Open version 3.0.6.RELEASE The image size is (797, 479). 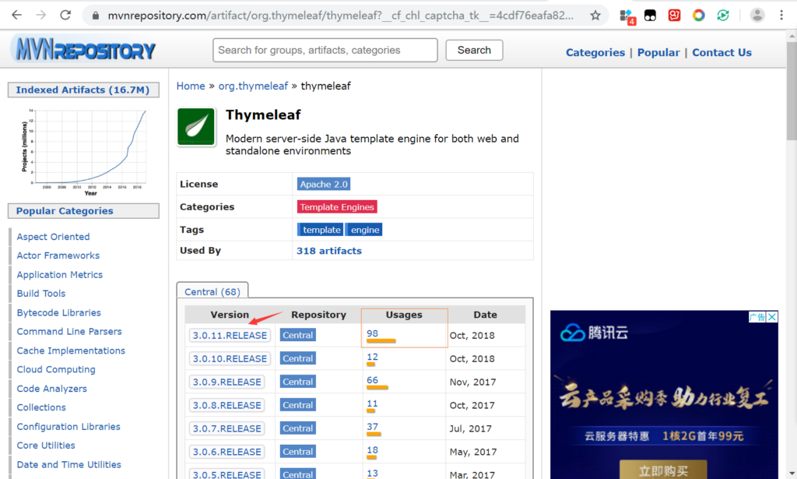pos(226,452)
